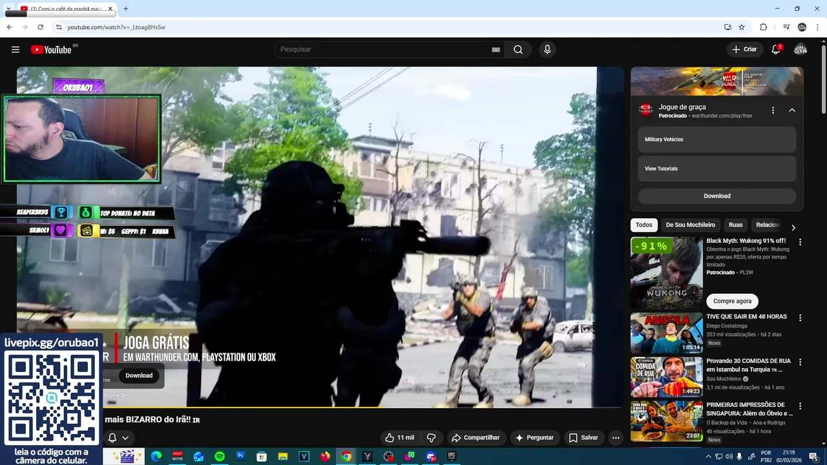Image resolution: width=827 pixels, height=465 pixels.
Task: Save video with Salvar button
Action: pos(583,438)
